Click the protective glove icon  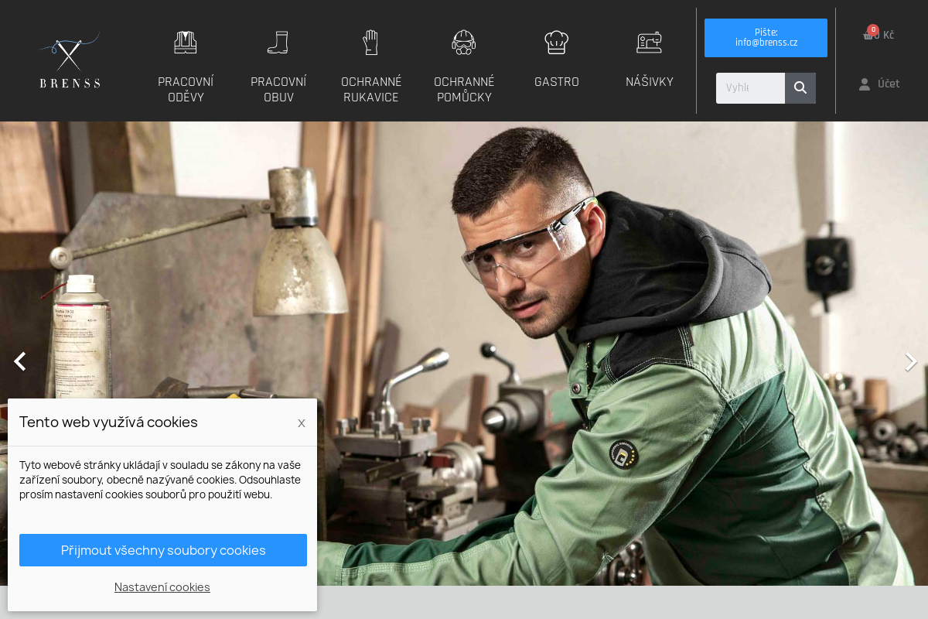tap(371, 43)
